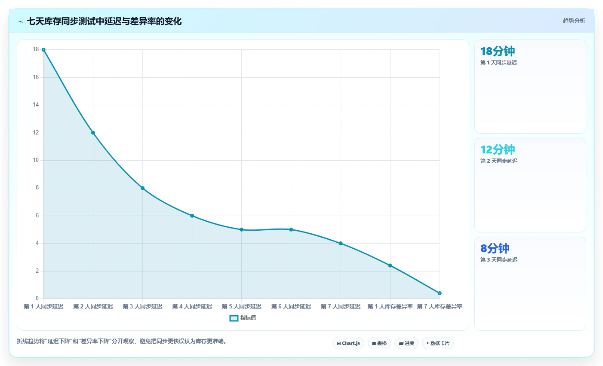Click the 8分钟 card value
The image size is (603, 366).
pos(495,248)
